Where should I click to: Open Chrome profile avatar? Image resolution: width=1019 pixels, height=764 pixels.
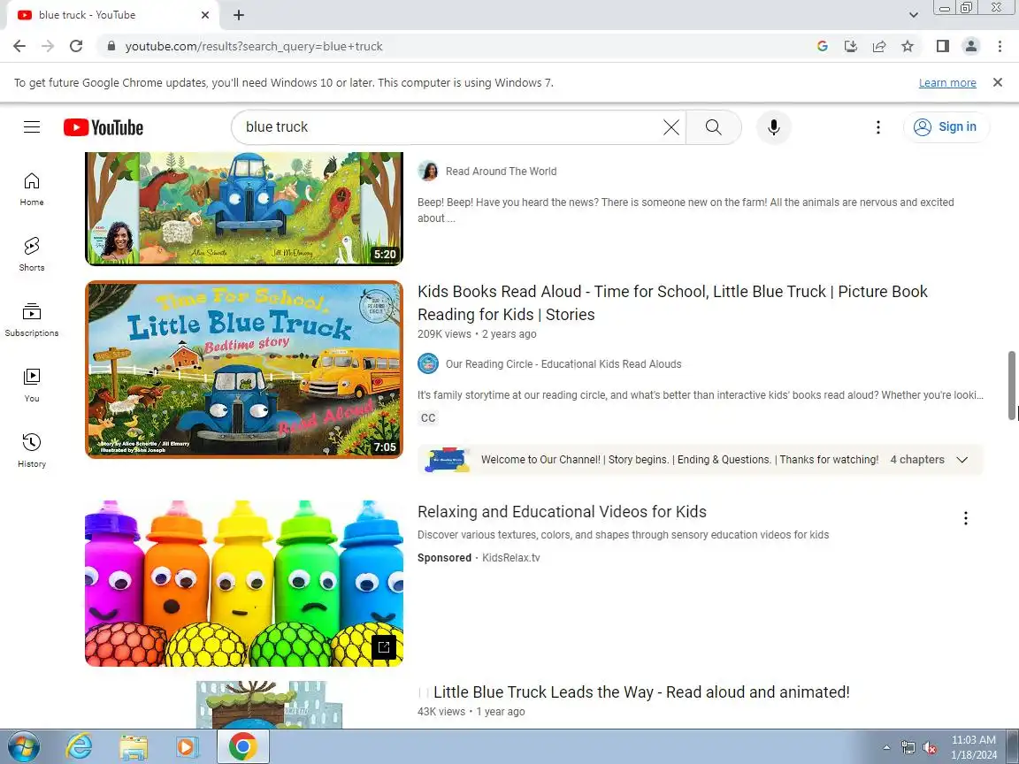[971, 46]
